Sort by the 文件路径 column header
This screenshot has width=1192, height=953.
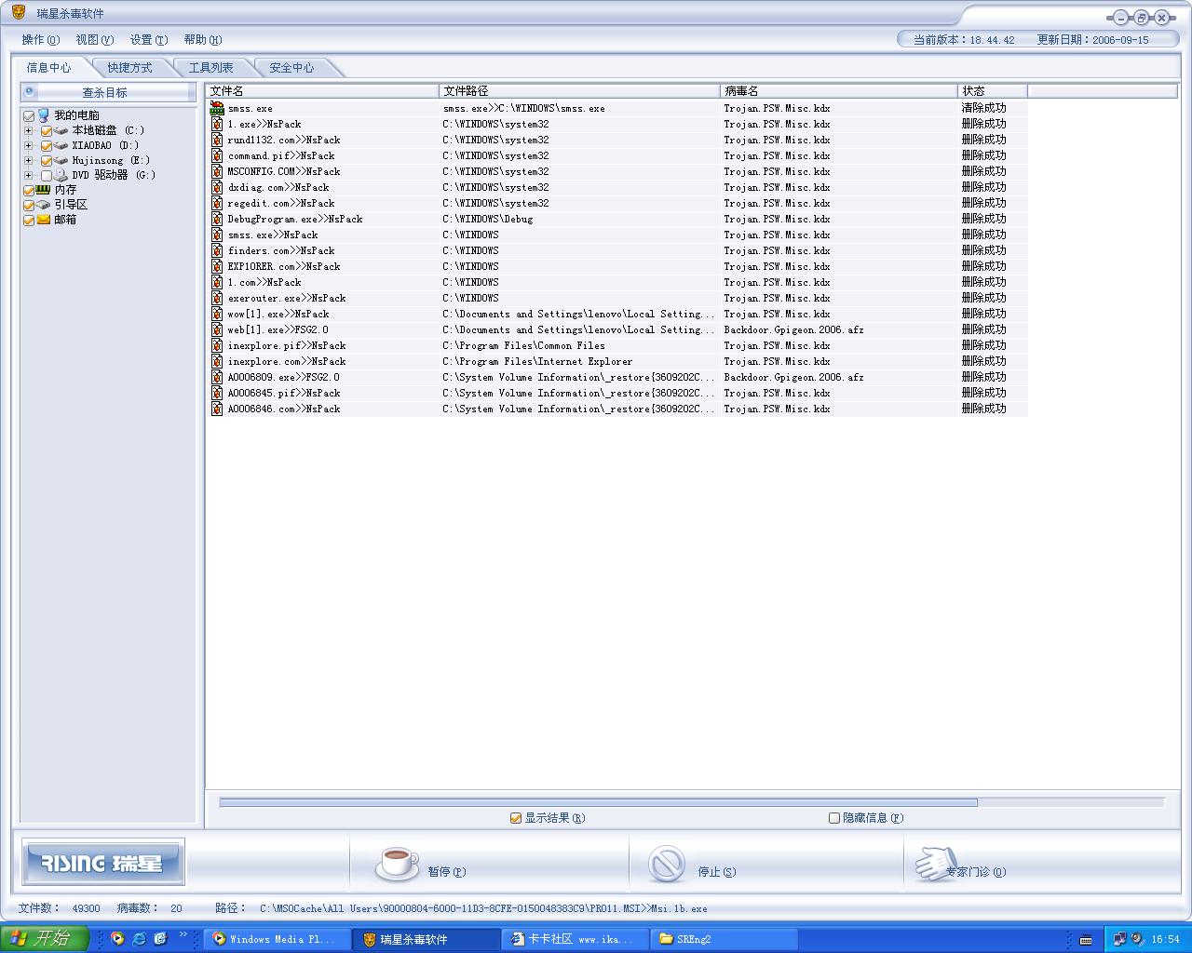(x=579, y=91)
